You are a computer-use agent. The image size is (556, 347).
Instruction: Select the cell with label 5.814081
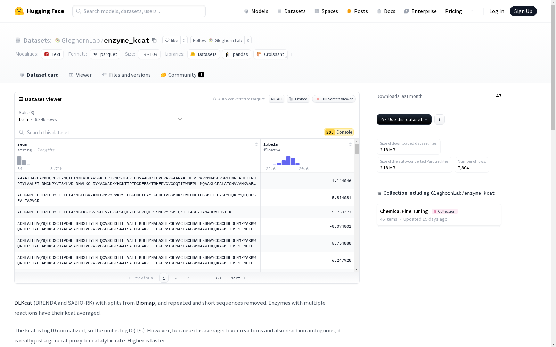pos(307,198)
